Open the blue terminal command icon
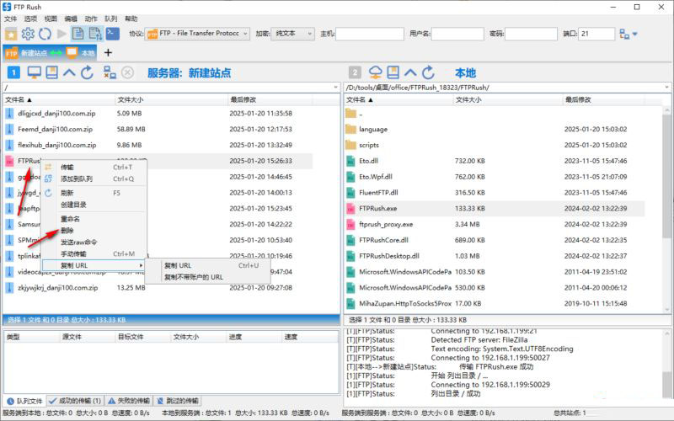This screenshot has height=421, width=674. [x=113, y=34]
